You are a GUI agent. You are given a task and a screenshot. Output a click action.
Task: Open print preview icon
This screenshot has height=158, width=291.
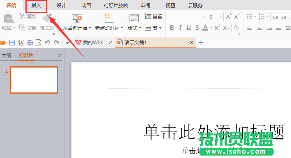[x=39, y=43]
